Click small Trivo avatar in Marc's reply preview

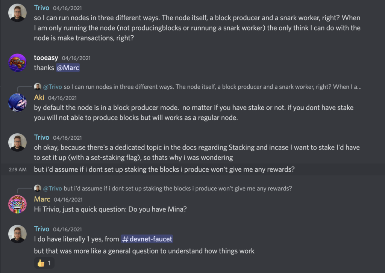coord(38,188)
